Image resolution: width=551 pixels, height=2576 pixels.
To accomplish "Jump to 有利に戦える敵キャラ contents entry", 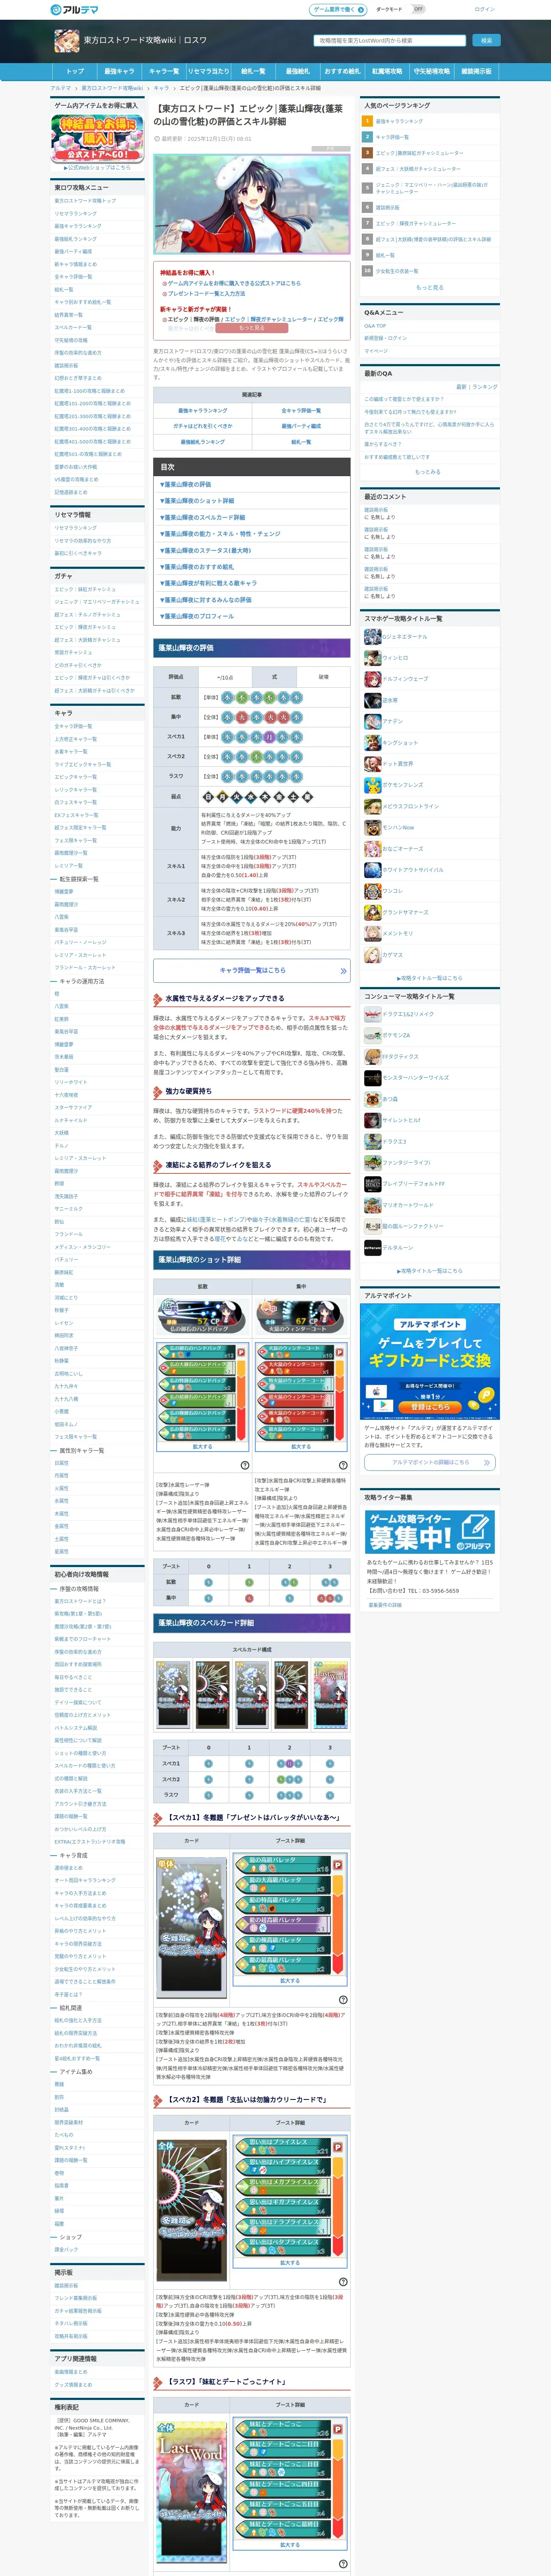I will pyautogui.click(x=208, y=583).
